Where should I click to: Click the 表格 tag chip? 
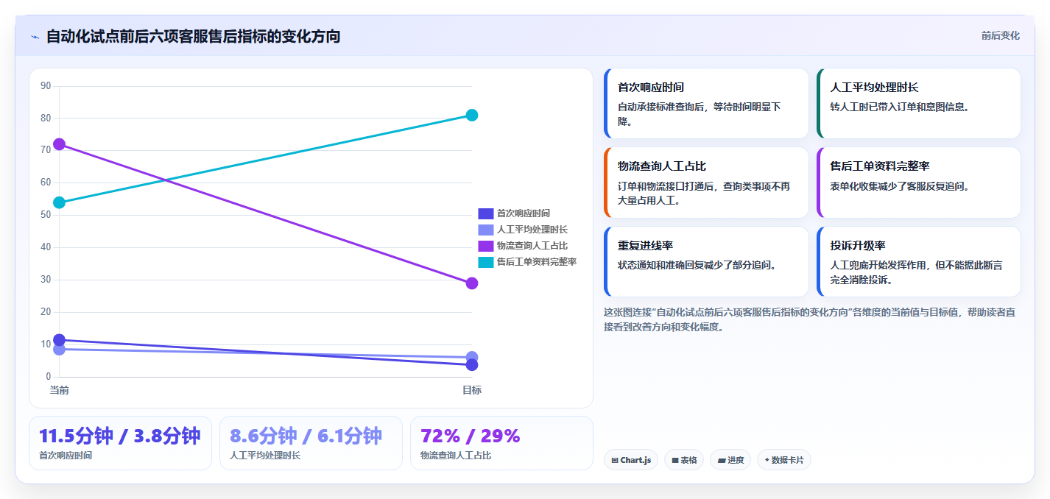684,460
